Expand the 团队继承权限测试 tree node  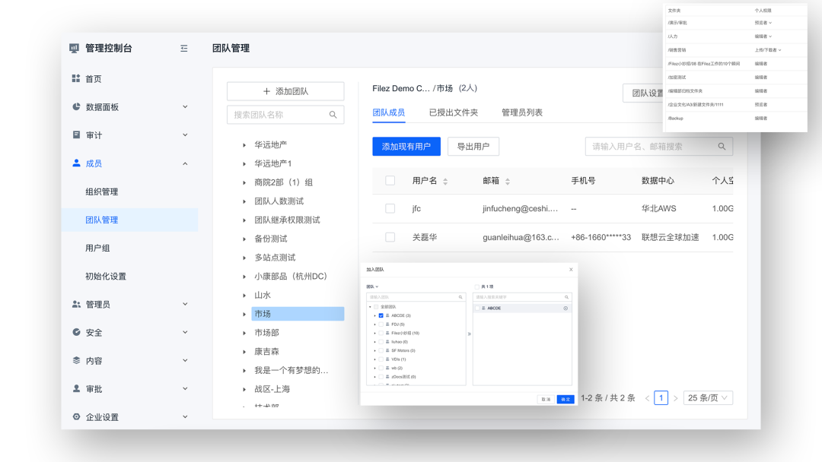[x=244, y=220]
